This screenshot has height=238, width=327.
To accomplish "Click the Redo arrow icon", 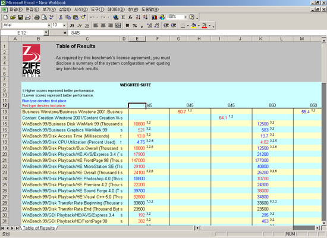I will (x=103, y=17).
